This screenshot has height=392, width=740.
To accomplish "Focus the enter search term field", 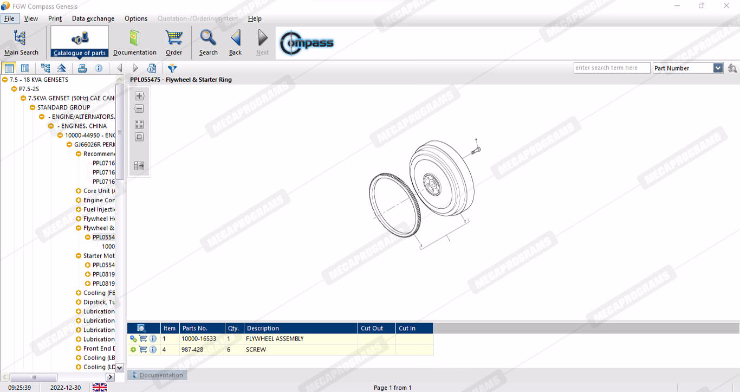I will [612, 68].
